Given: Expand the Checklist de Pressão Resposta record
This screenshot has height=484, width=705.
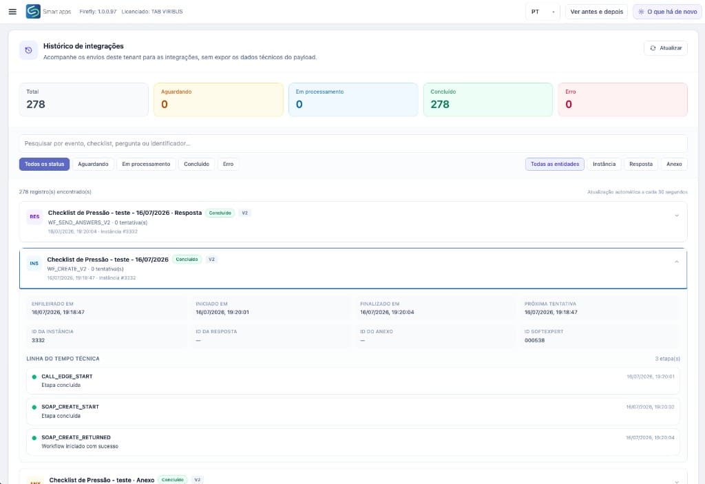Looking at the screenshot, I should tap(677, 216).
